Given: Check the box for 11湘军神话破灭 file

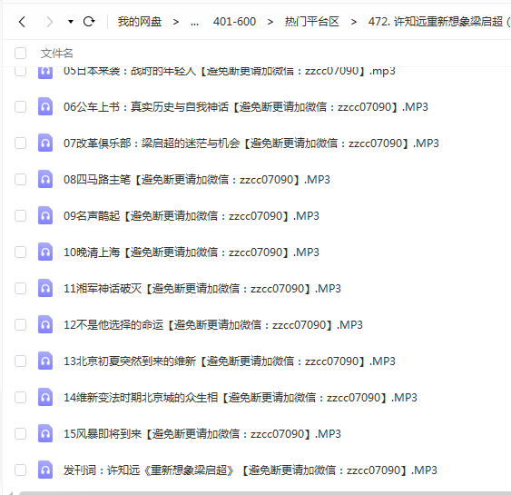Looking at the screenshot, I should coord(21,288).
